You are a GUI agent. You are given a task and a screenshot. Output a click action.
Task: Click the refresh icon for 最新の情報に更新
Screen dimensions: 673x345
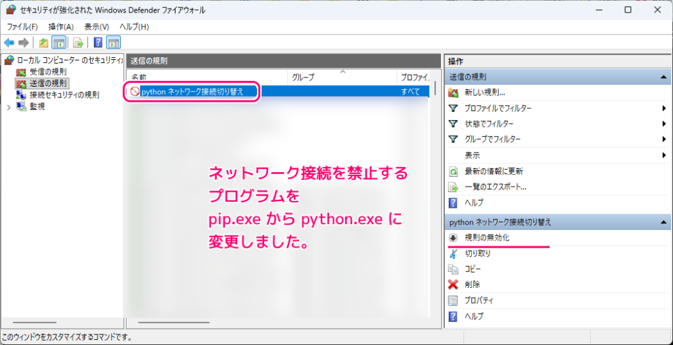click(x=453, y=172)
